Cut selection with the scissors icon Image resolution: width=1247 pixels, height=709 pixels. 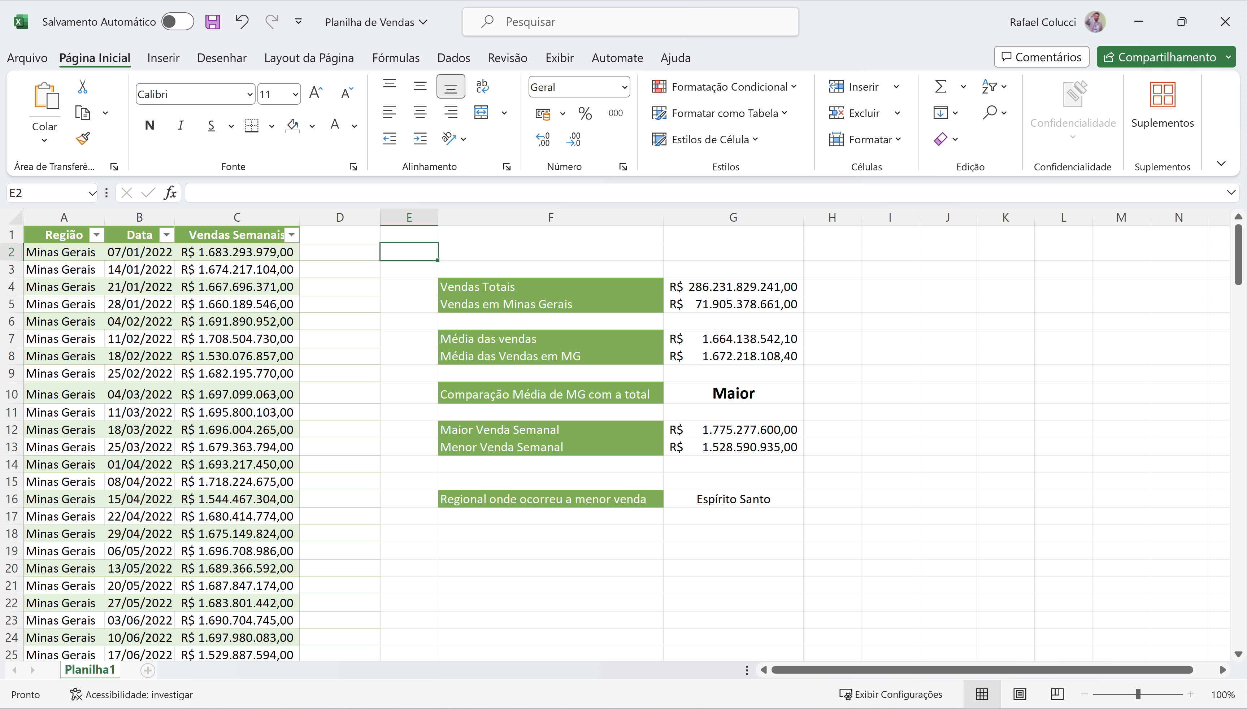pyautogui.click(x=83, y=87)
